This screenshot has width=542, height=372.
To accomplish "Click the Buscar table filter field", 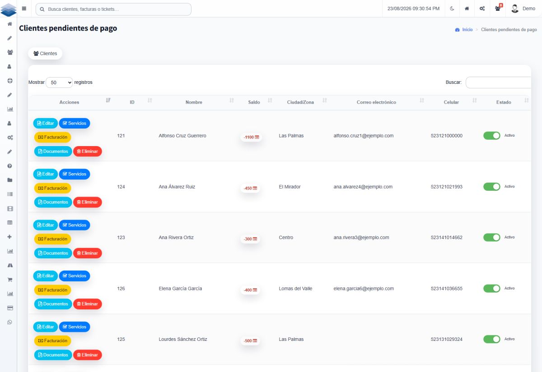I will point(499,83).
